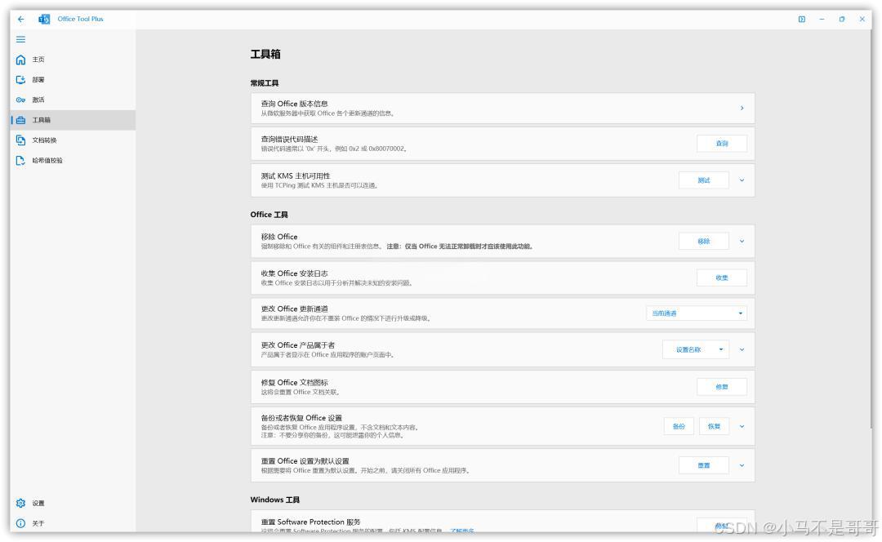Minimize the Office Tool Plus window

coord(822,19)
